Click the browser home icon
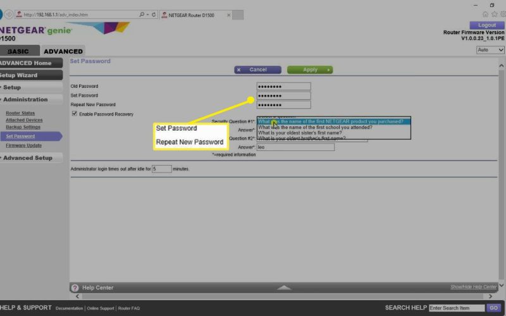The image size is (506, 316). (485, 14)
